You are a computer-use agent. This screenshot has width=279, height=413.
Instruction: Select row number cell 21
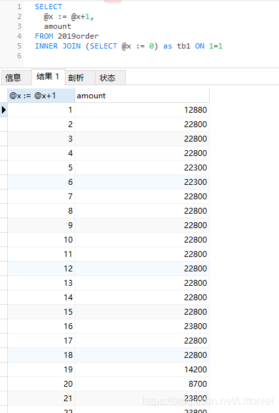(x=41, y=399)
